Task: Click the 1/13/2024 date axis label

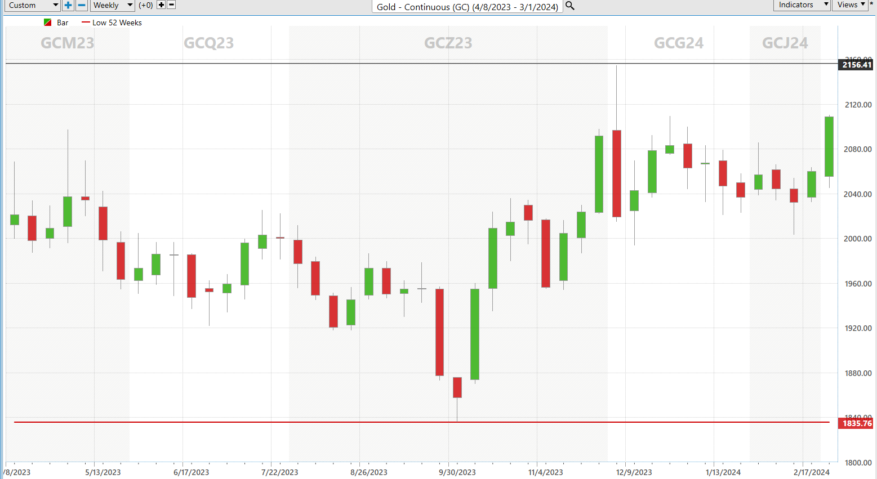Action: (723, 472)
